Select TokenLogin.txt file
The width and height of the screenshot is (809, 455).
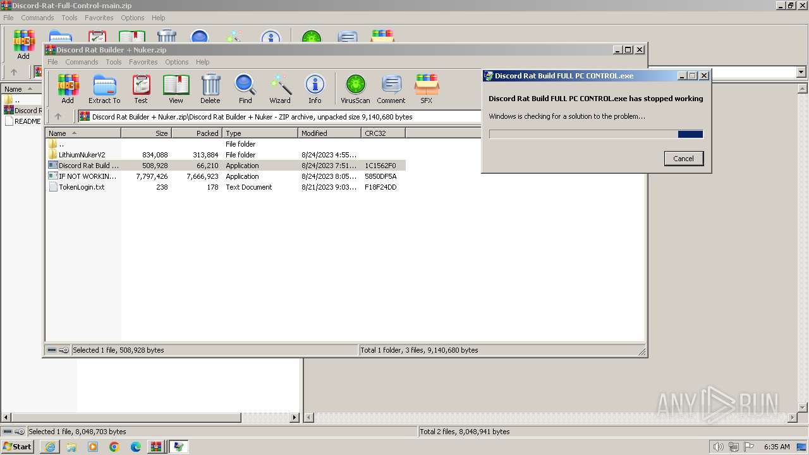tap(82, 187)
